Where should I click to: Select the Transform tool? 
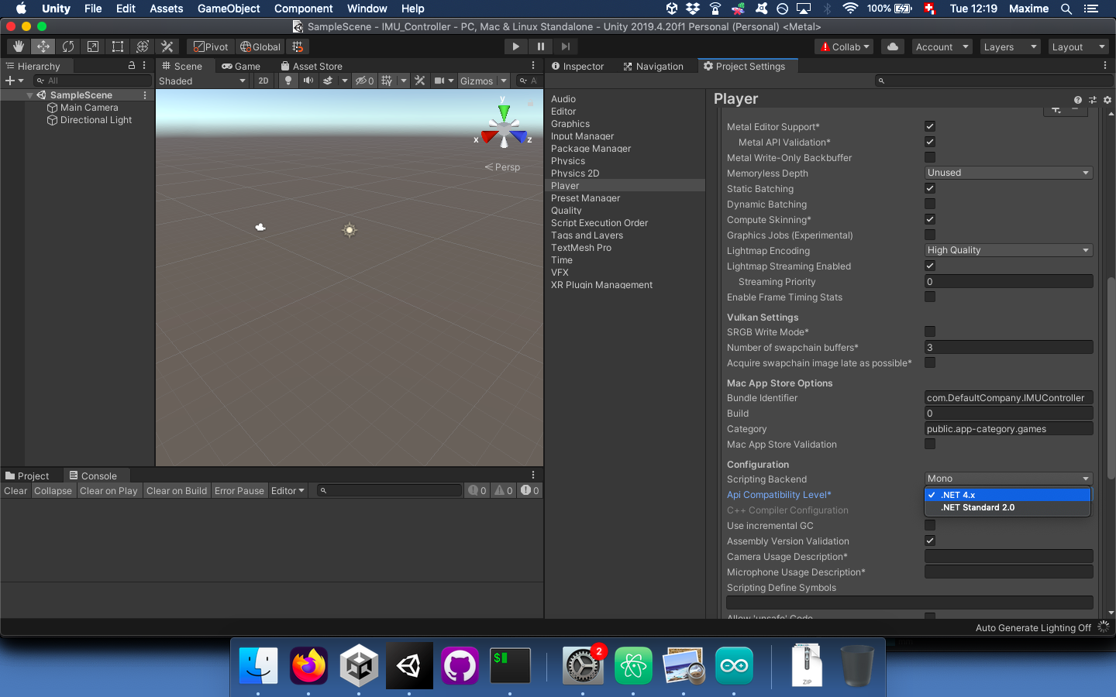tap(143, 46)
